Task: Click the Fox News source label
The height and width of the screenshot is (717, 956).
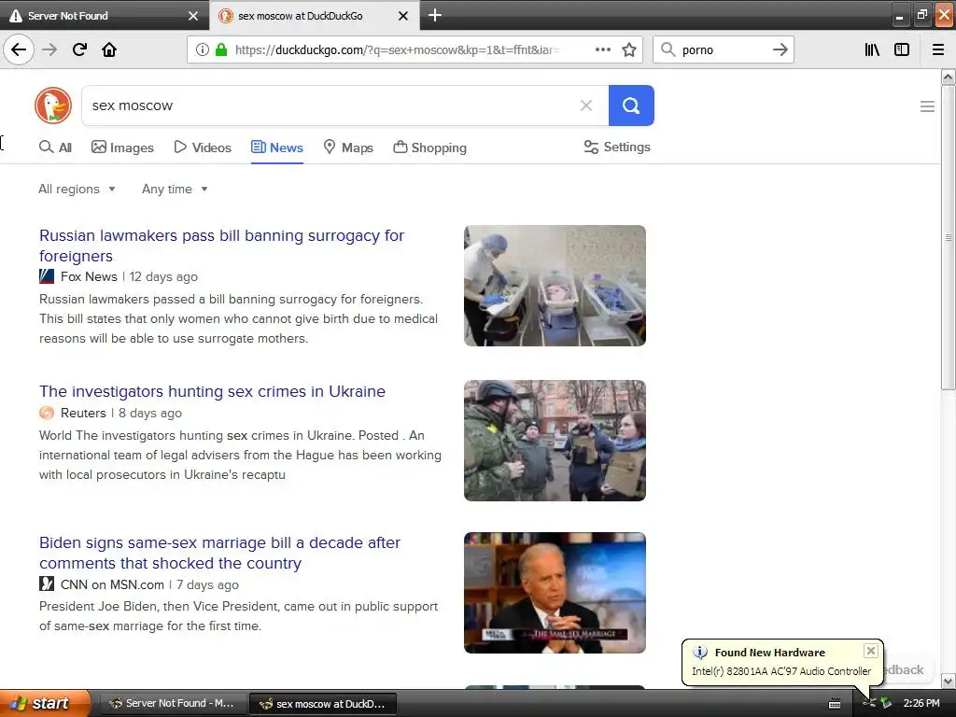Action: pyautogui.click(x=89, y=276)
